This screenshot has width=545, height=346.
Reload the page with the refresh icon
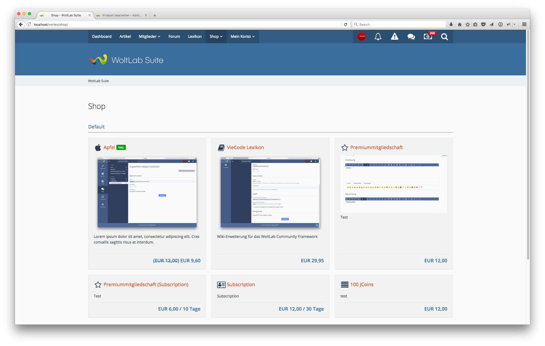[x=346, y=24]
